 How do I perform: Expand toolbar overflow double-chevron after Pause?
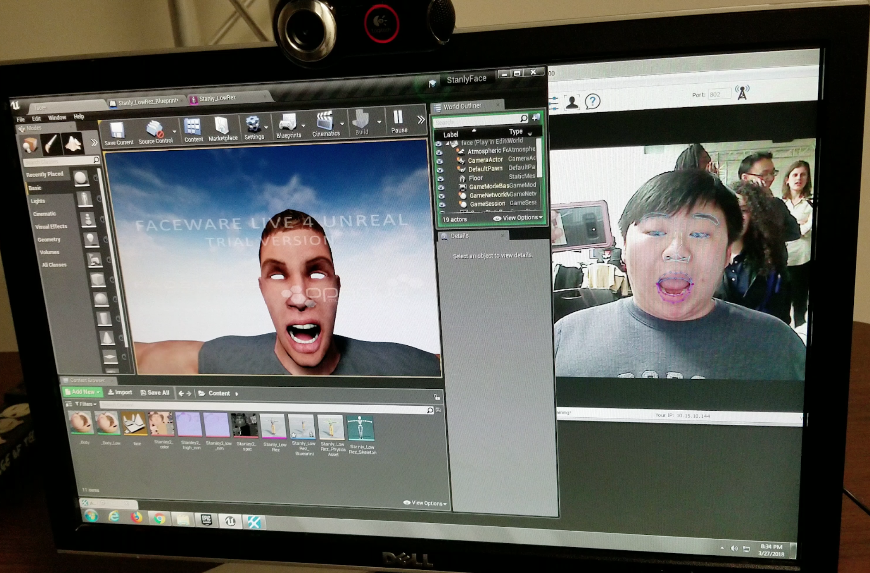(x=421, y=120)
